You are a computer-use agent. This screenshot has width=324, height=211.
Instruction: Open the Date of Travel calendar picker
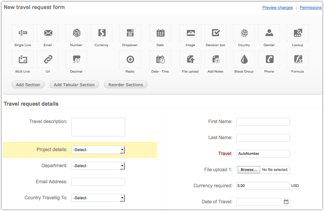[x=286, y=202]
